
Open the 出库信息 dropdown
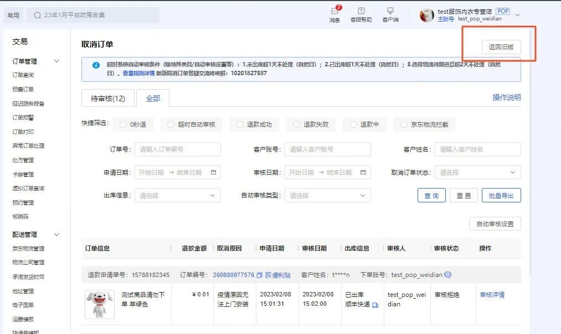(177, 195)
